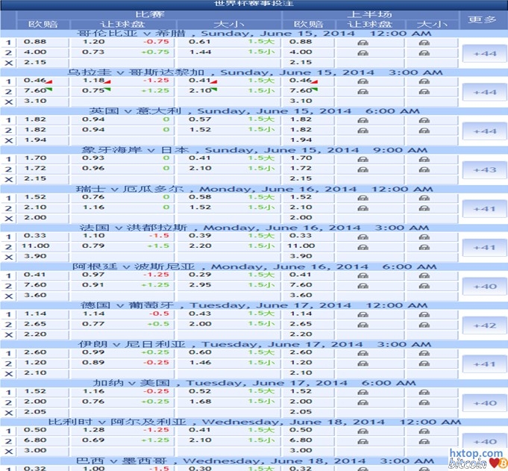Open +44 more bets for Colombia v Greece
508x471 pixels.
484,53
